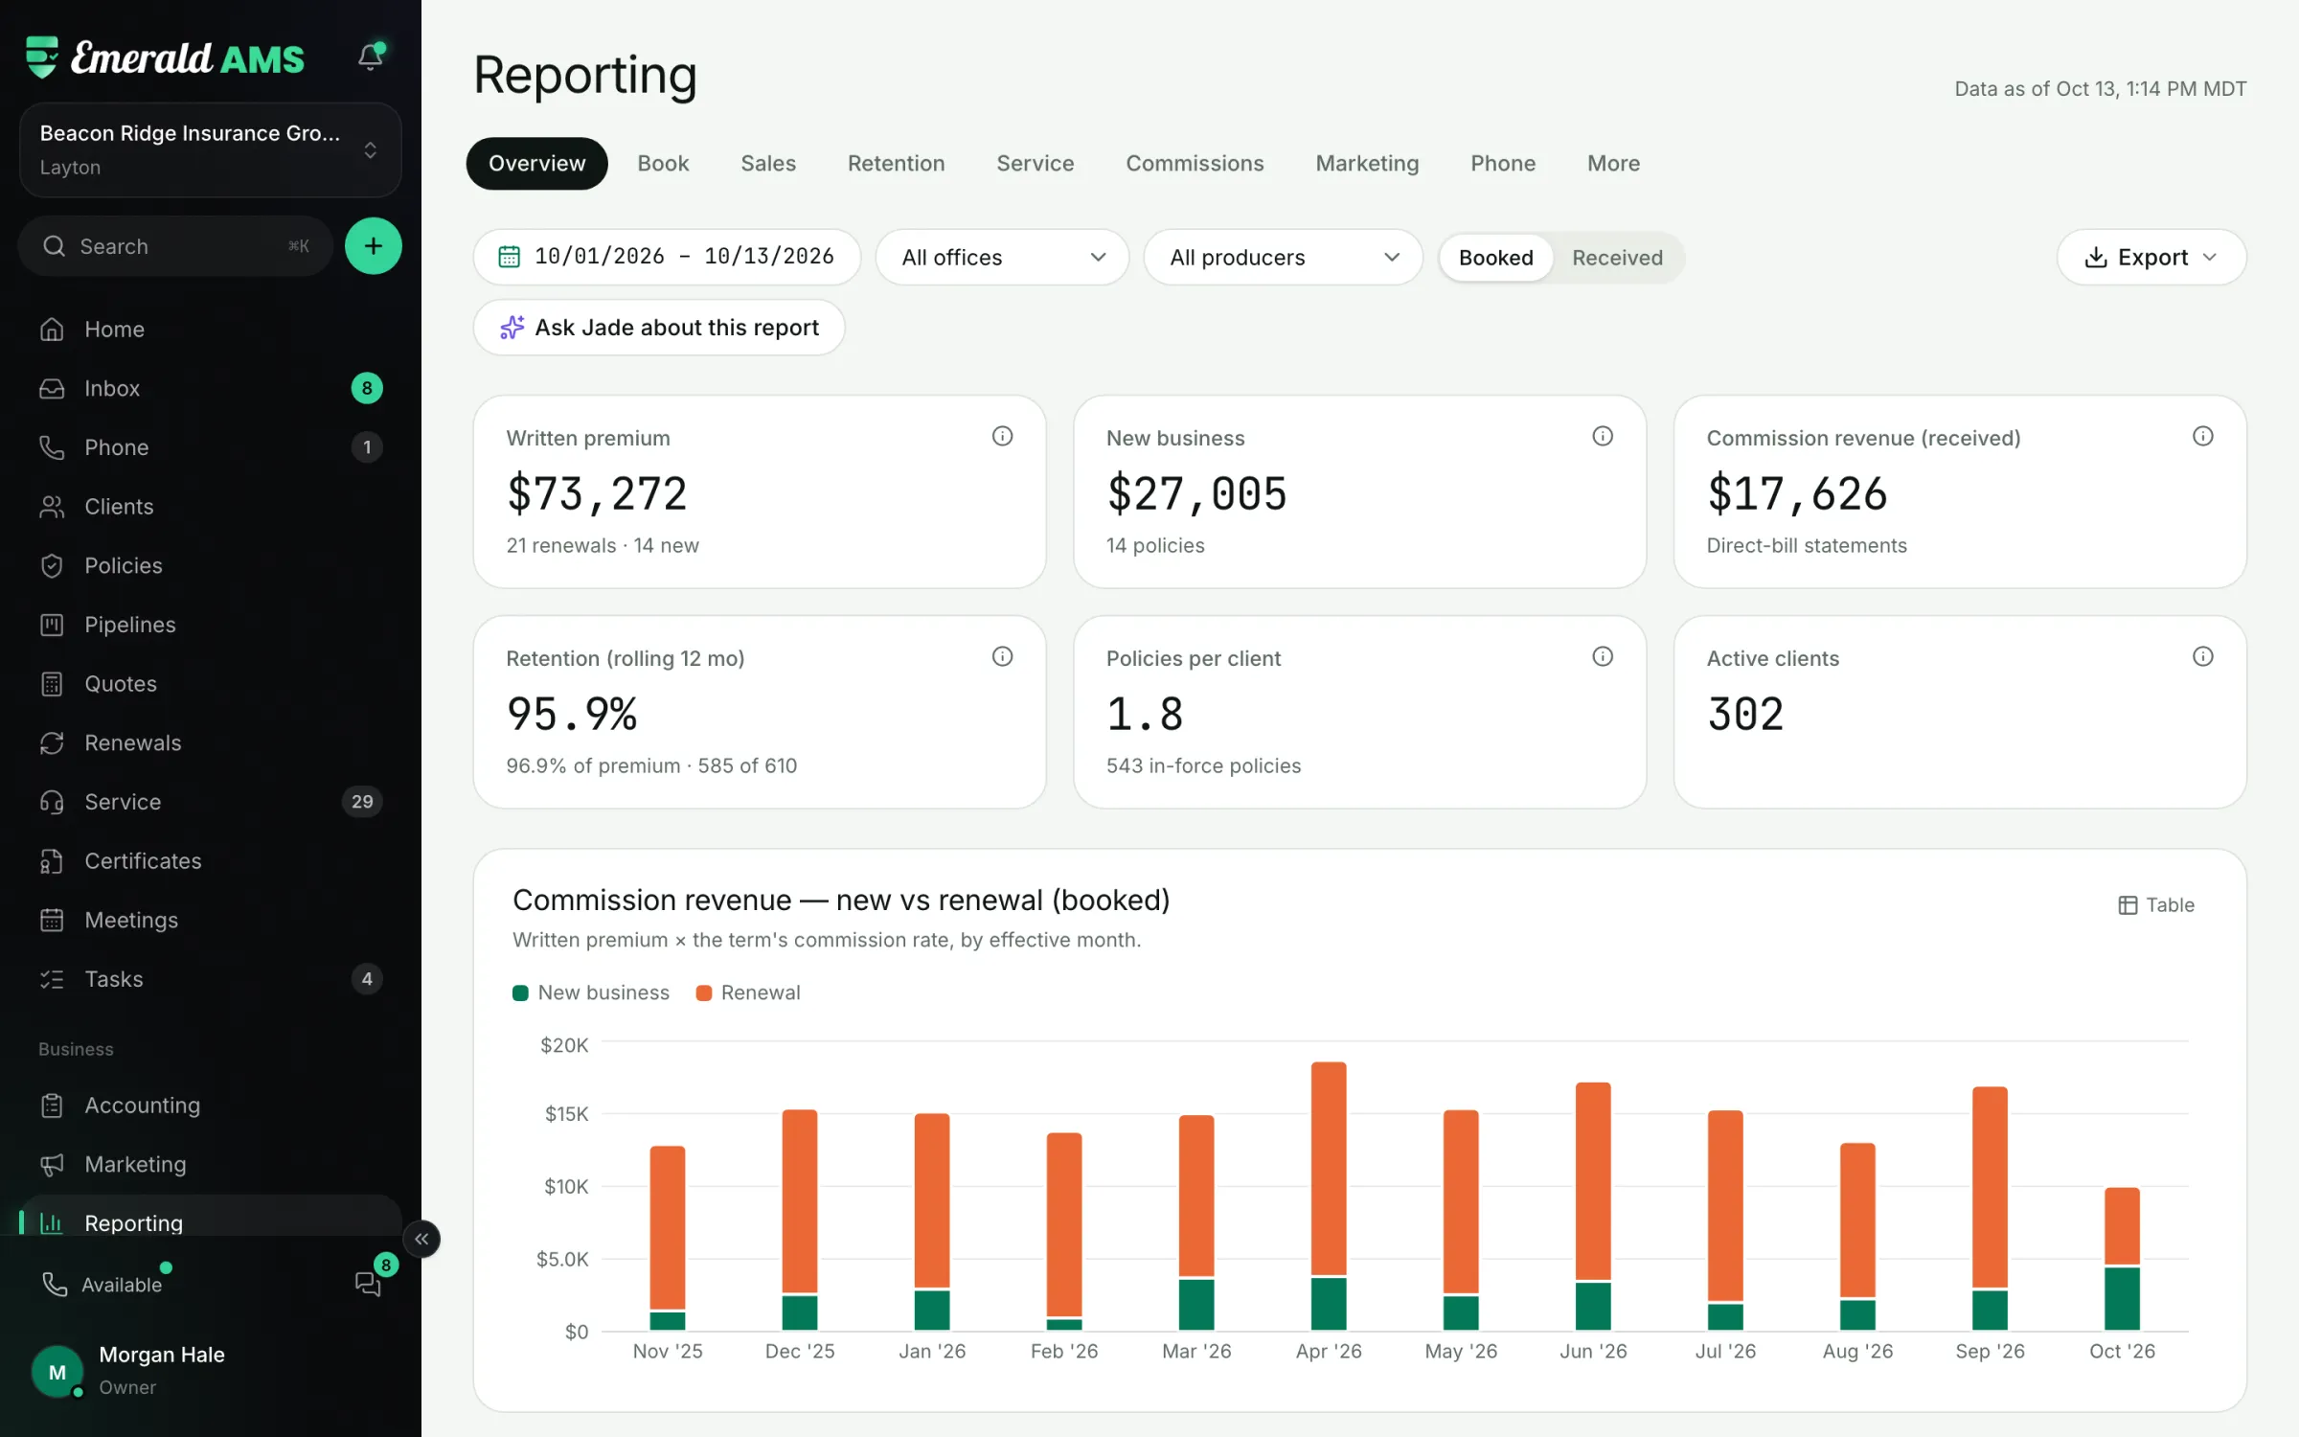Click the Oct '26 new business bar segment
Viewport: 2299px width, 1437px height.
pos(2122,1299)
